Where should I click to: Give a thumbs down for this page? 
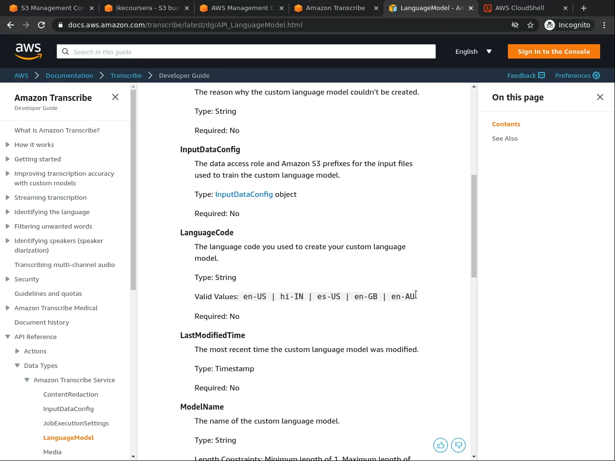click(458, 445)
